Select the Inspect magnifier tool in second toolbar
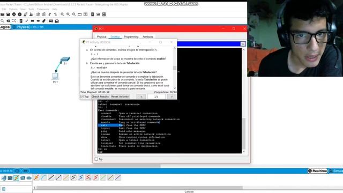Viewport: 343px width, 193px height. (2, 21)
